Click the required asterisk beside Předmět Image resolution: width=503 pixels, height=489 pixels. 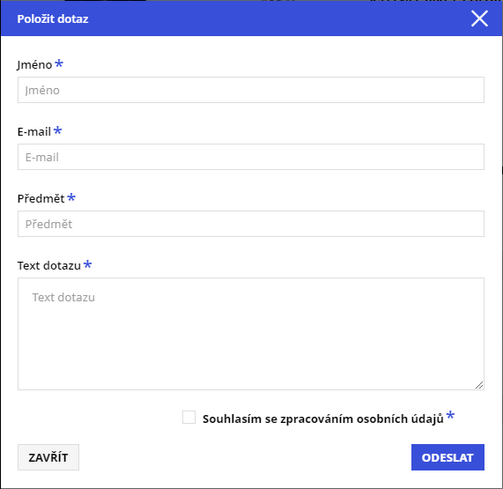71,197
